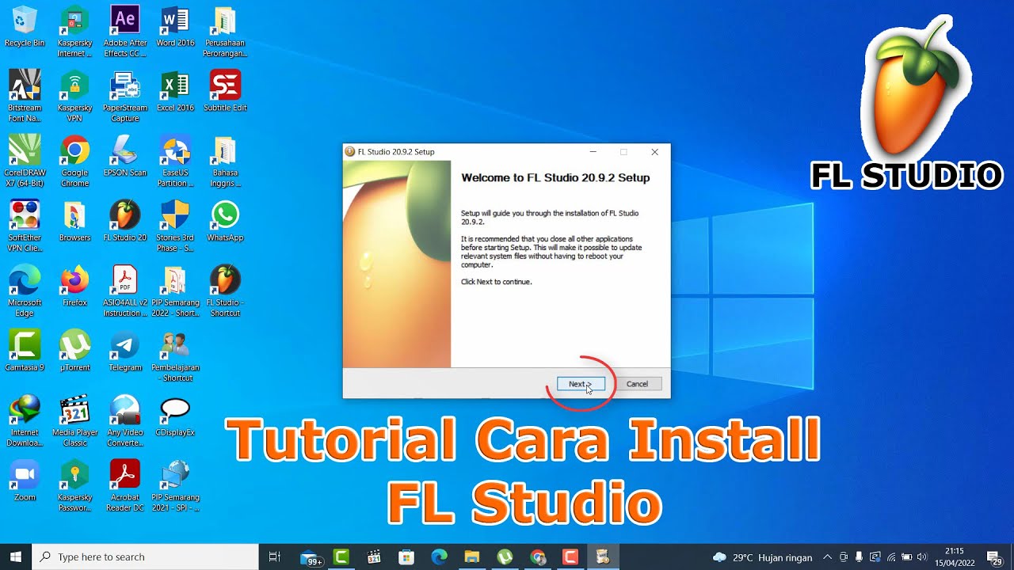Select FL Studio 20 desktop icon
The height and width of the screenshot is (570, 1014).
click(125, 221)
